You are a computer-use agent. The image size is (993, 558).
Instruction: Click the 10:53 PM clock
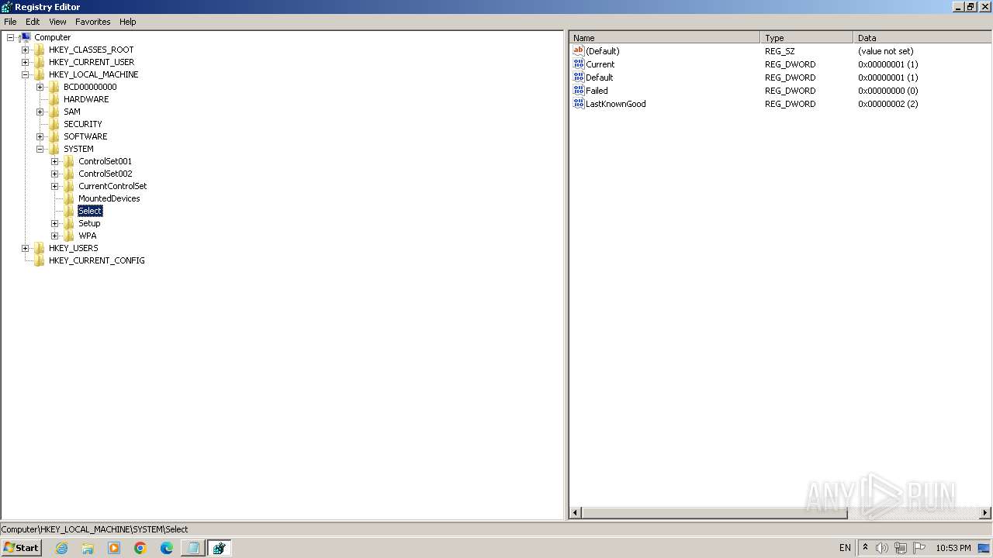(x=953, y=548)
